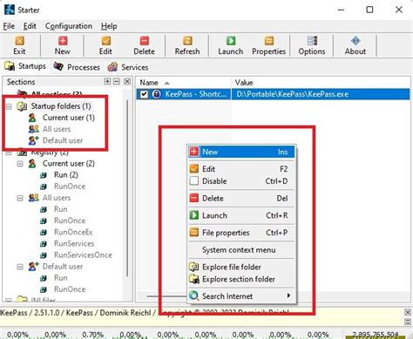Click the New toolbar button

pyautogui.click(x=63, y=45)
